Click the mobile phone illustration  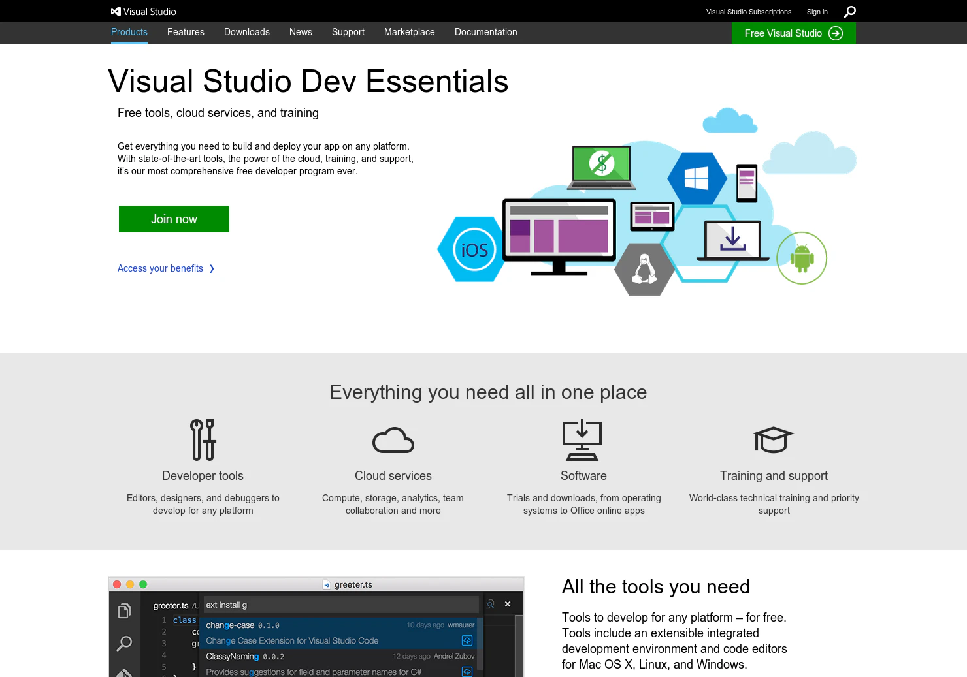[x=747, y=183]
